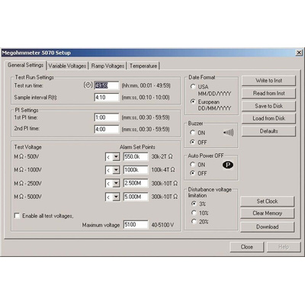Click the 'Megohmmeter 5070 Setup' title text
Screen dimensions: 305x305
click(36, 53)
